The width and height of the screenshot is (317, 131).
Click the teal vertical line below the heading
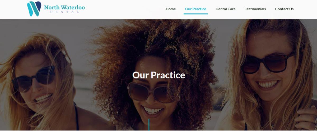point(149,125)
